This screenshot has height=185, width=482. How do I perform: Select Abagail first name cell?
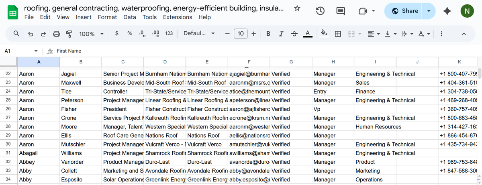click(x=39, y=153)
